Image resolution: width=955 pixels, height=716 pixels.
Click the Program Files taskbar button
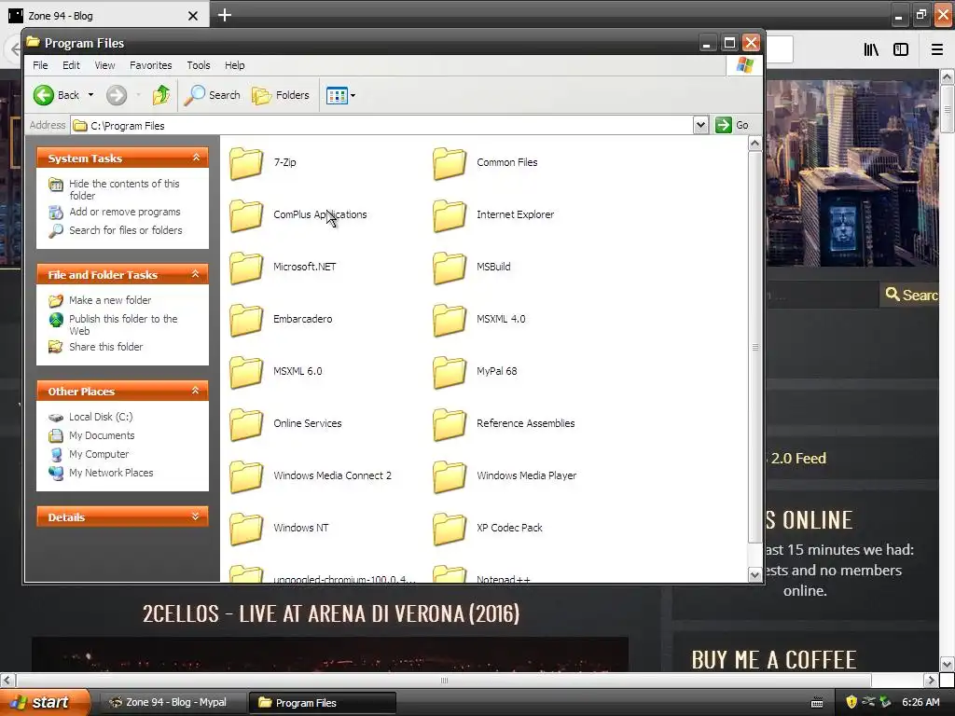pos(322,703)
